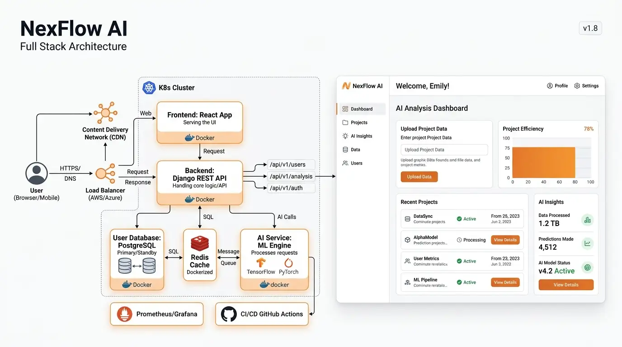Click the Users people icon in sidebar

345,163
